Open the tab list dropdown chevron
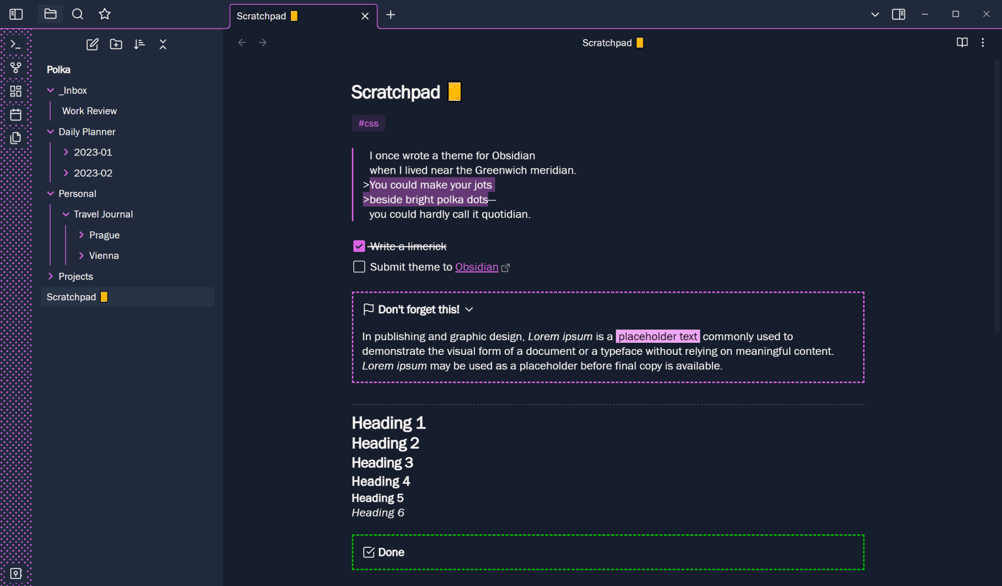The height and width of the screenshot is (586, 1002). pyautogui.click(x=875, y=15)
